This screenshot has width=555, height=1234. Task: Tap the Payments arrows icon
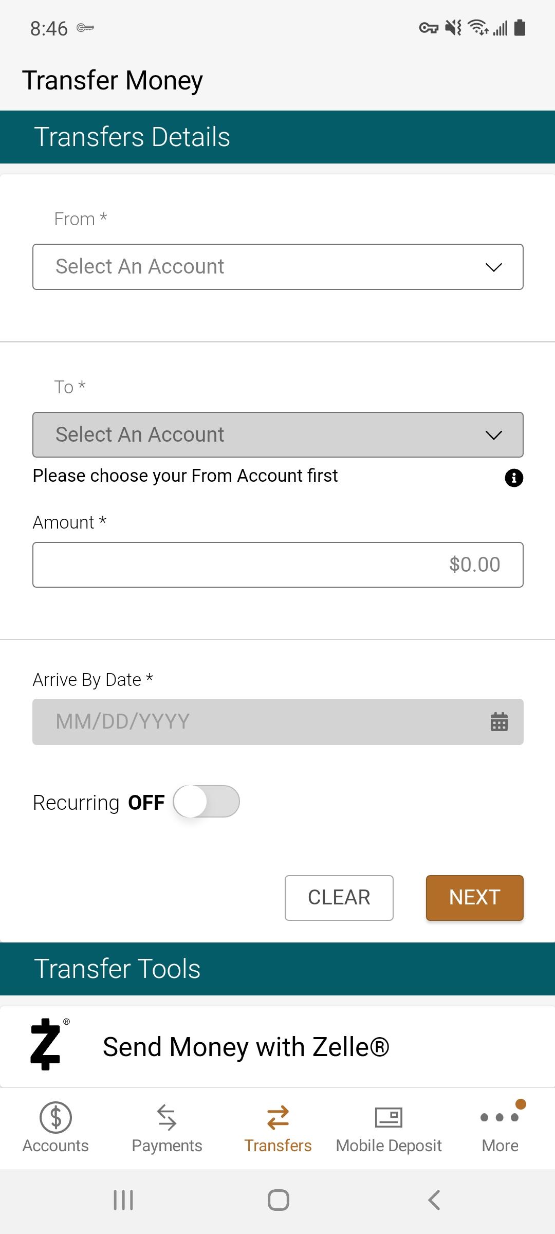[166, 1117]
